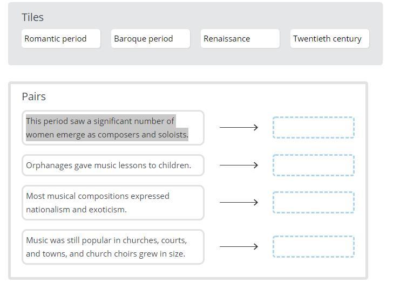Choose the Renaissance tile
The height and width of the screenshot is (290, 400).
240,39
